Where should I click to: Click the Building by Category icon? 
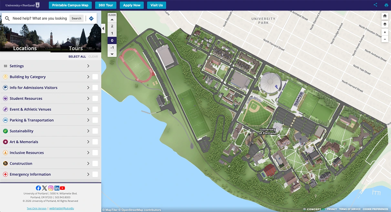[5, 77]
